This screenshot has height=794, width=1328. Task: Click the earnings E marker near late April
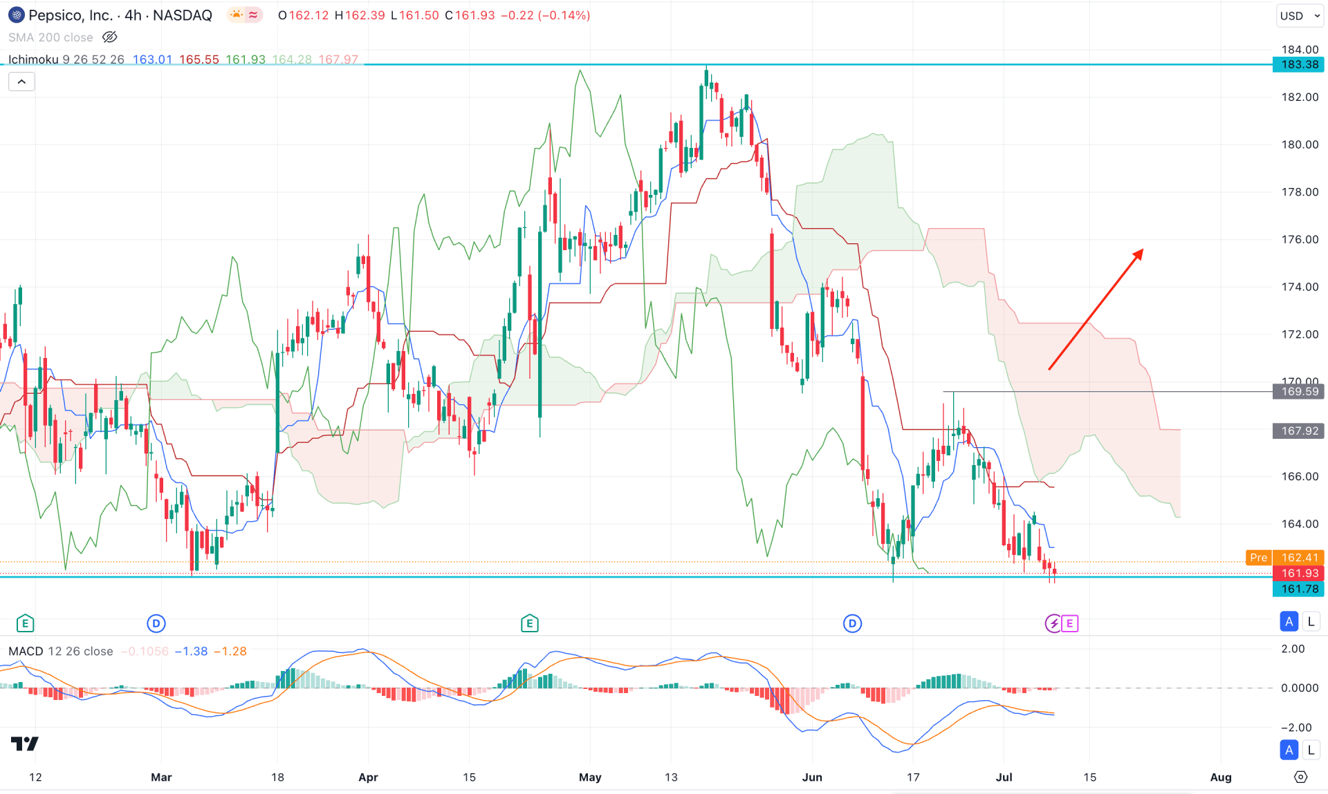pyautogui.click(x=530, y=623)
